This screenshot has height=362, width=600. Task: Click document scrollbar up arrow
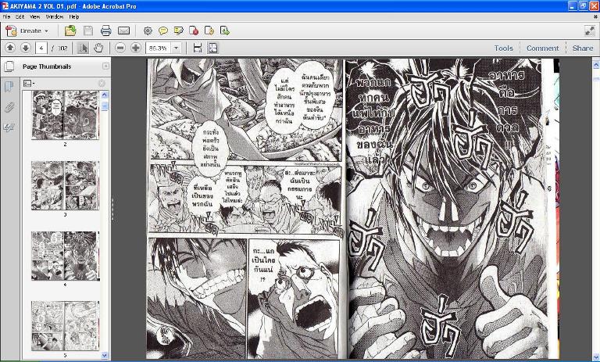(x=596, y=65)
